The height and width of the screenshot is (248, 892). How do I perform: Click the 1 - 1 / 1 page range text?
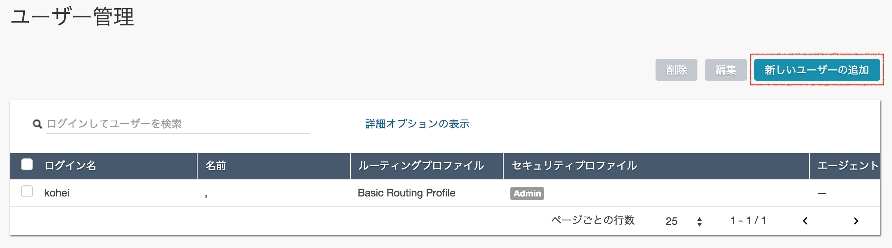(748, 221)
